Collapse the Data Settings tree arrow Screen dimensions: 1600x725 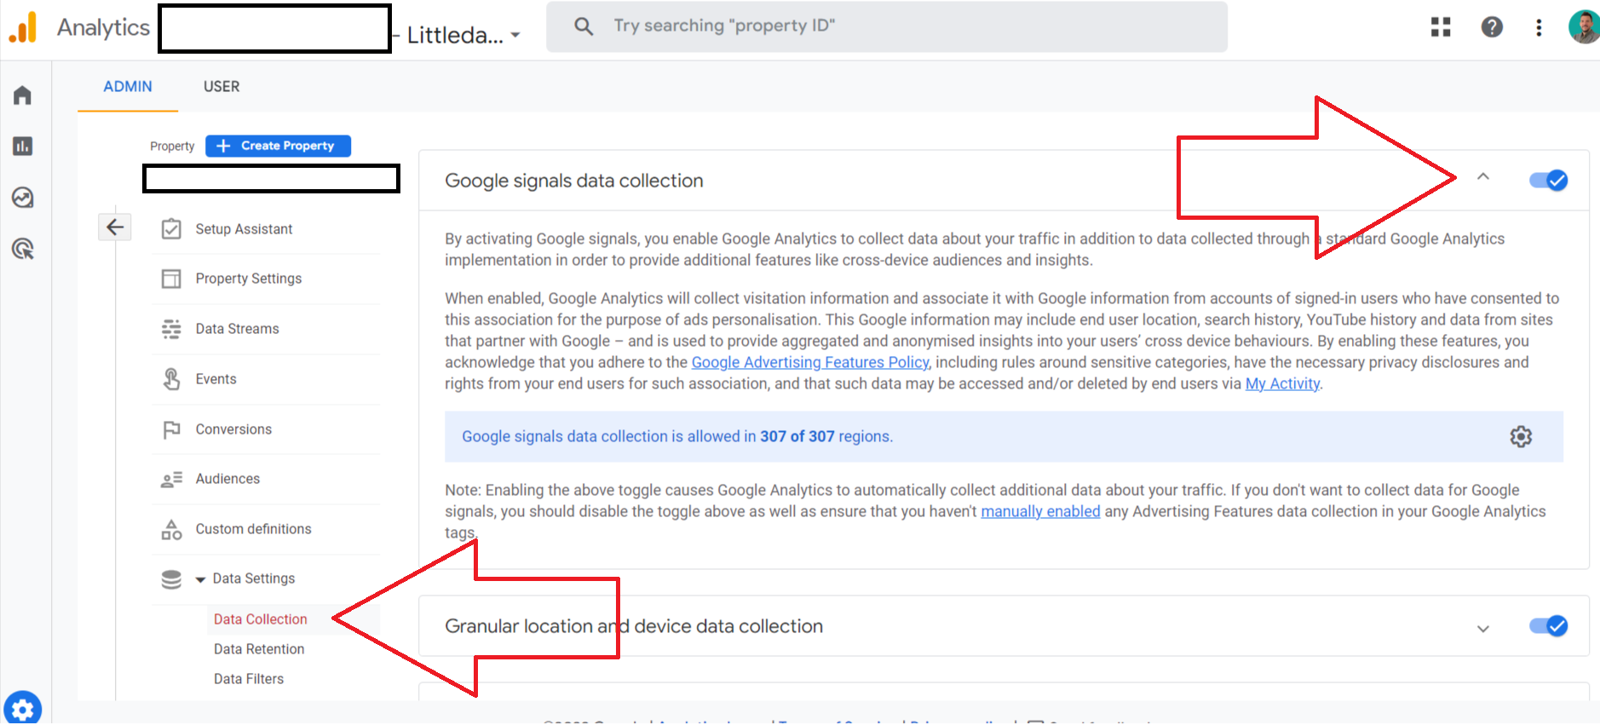pos(200,579)
